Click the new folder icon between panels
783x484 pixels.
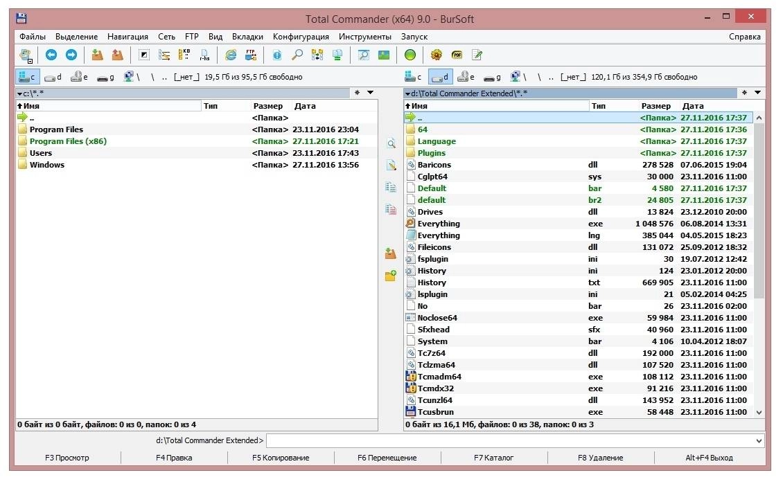pos(391,276)
